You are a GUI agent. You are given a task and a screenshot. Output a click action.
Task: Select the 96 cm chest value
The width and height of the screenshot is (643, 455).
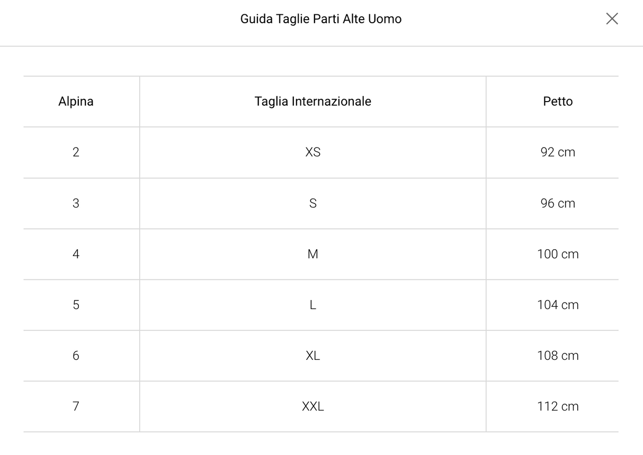(558, 203)
